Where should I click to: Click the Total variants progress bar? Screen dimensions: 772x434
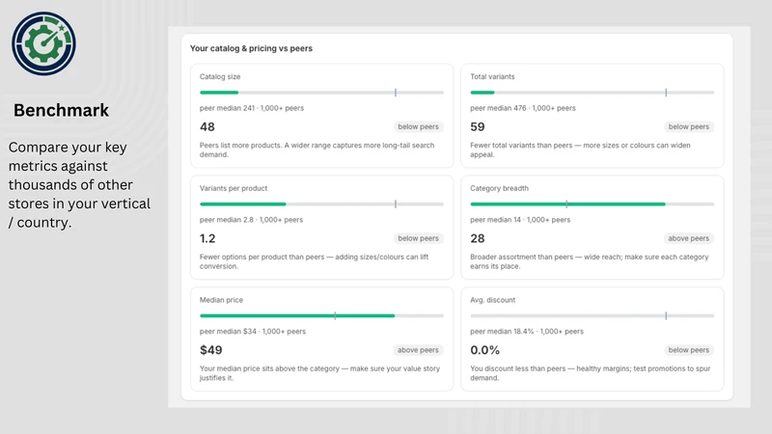tap(592, 93)
